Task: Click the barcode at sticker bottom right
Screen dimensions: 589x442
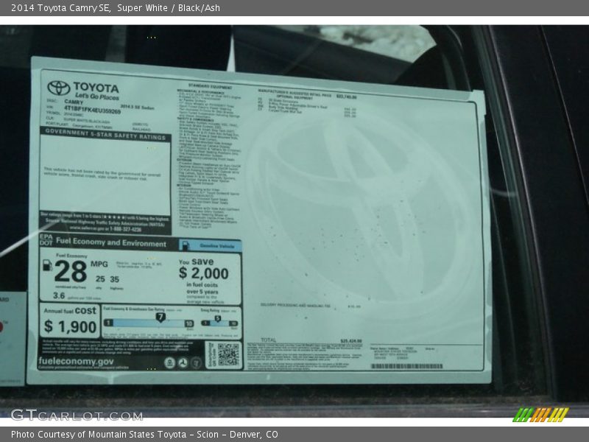Action: click(x=407, y=366)
